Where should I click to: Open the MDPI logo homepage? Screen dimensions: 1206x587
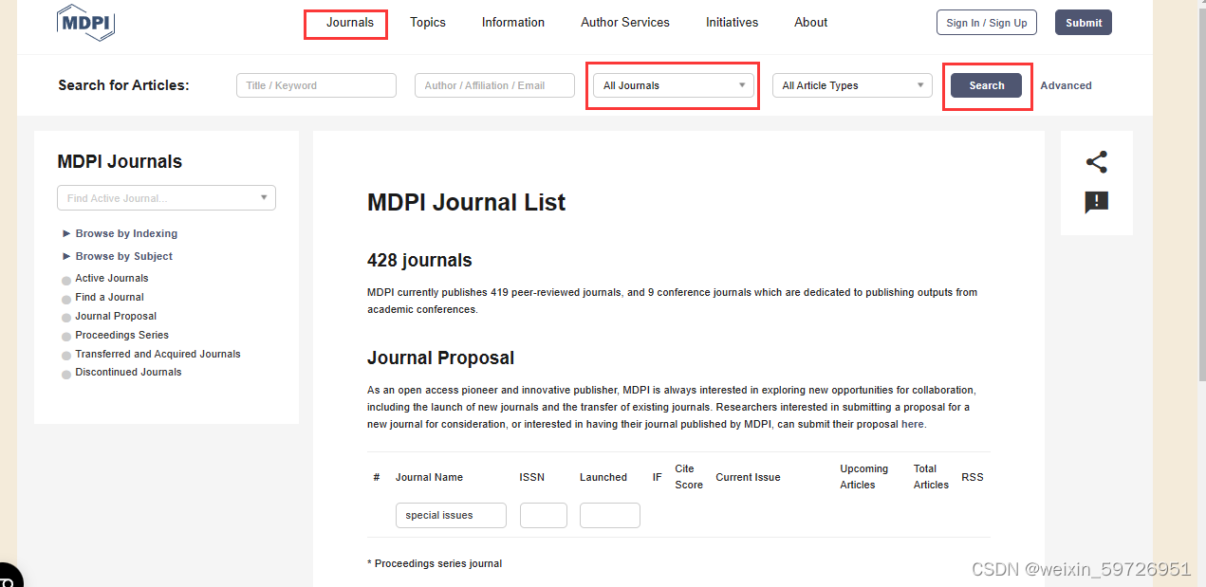85,23
